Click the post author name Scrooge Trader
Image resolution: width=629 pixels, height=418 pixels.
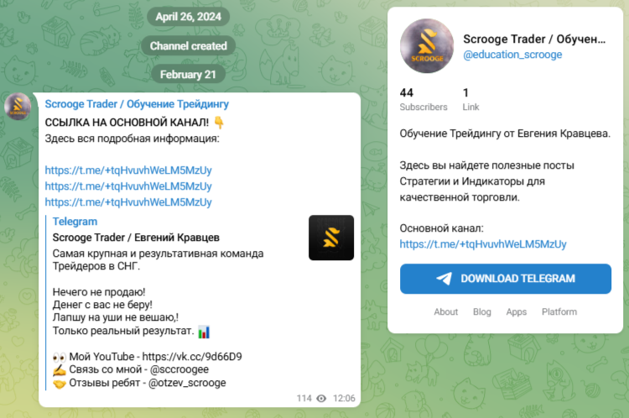137,104
